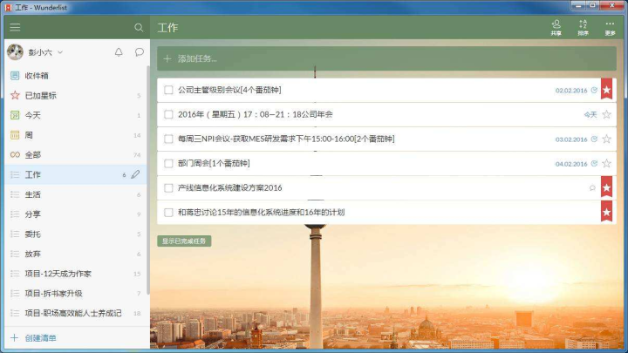628x353 pixels.
Task: Click the comment icon on 产线信息化系统建设方案2016
Action: pyautogui.click(x=592, y=187)
